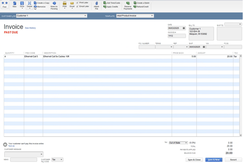Click the Ship To address box

(x=229, y=34)
